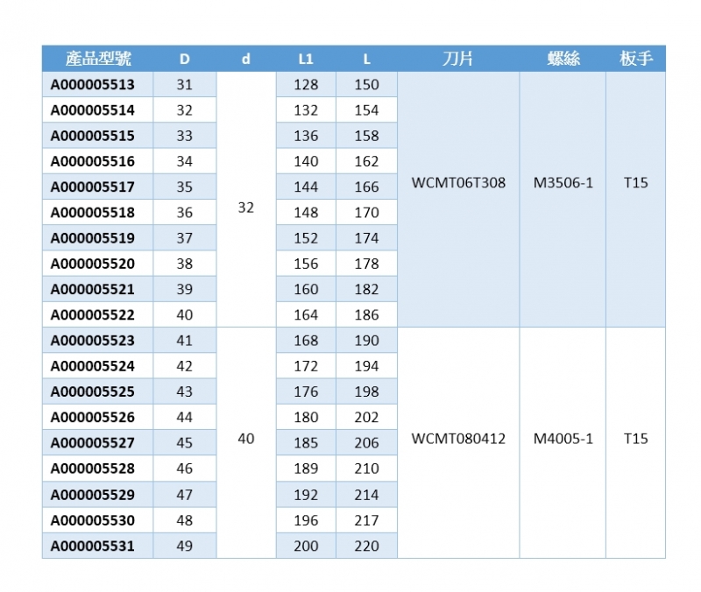The image size is (701, 592).
Task: Select product number A000005516
Action: 93,161
